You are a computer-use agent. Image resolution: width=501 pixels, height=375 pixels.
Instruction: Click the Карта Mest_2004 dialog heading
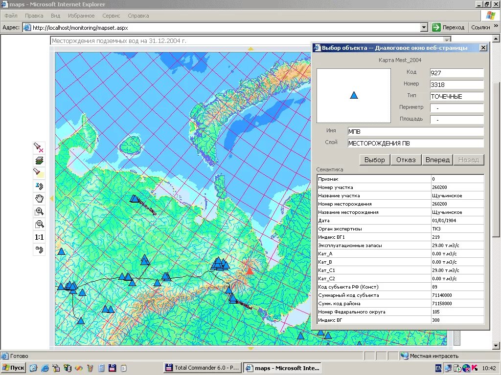[400, 60]
